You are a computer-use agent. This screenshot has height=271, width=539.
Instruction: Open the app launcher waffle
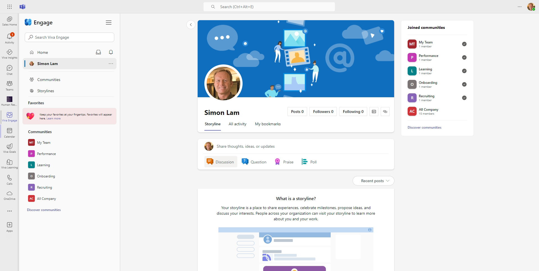pyautogui.click(x=10, y=7)
